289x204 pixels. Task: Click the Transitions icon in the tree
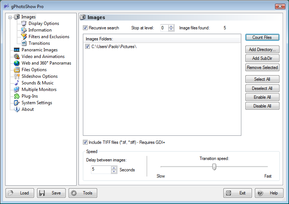(24, 43)
